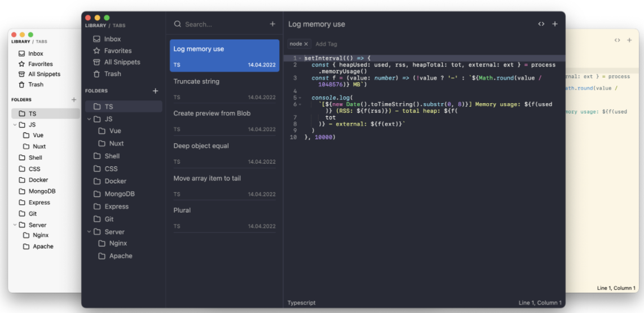The width and height of the screenshot is (644, 313).
Task: Switch to TABS in the dark window header
Action: pyautogui.click(x=119, y=25)
